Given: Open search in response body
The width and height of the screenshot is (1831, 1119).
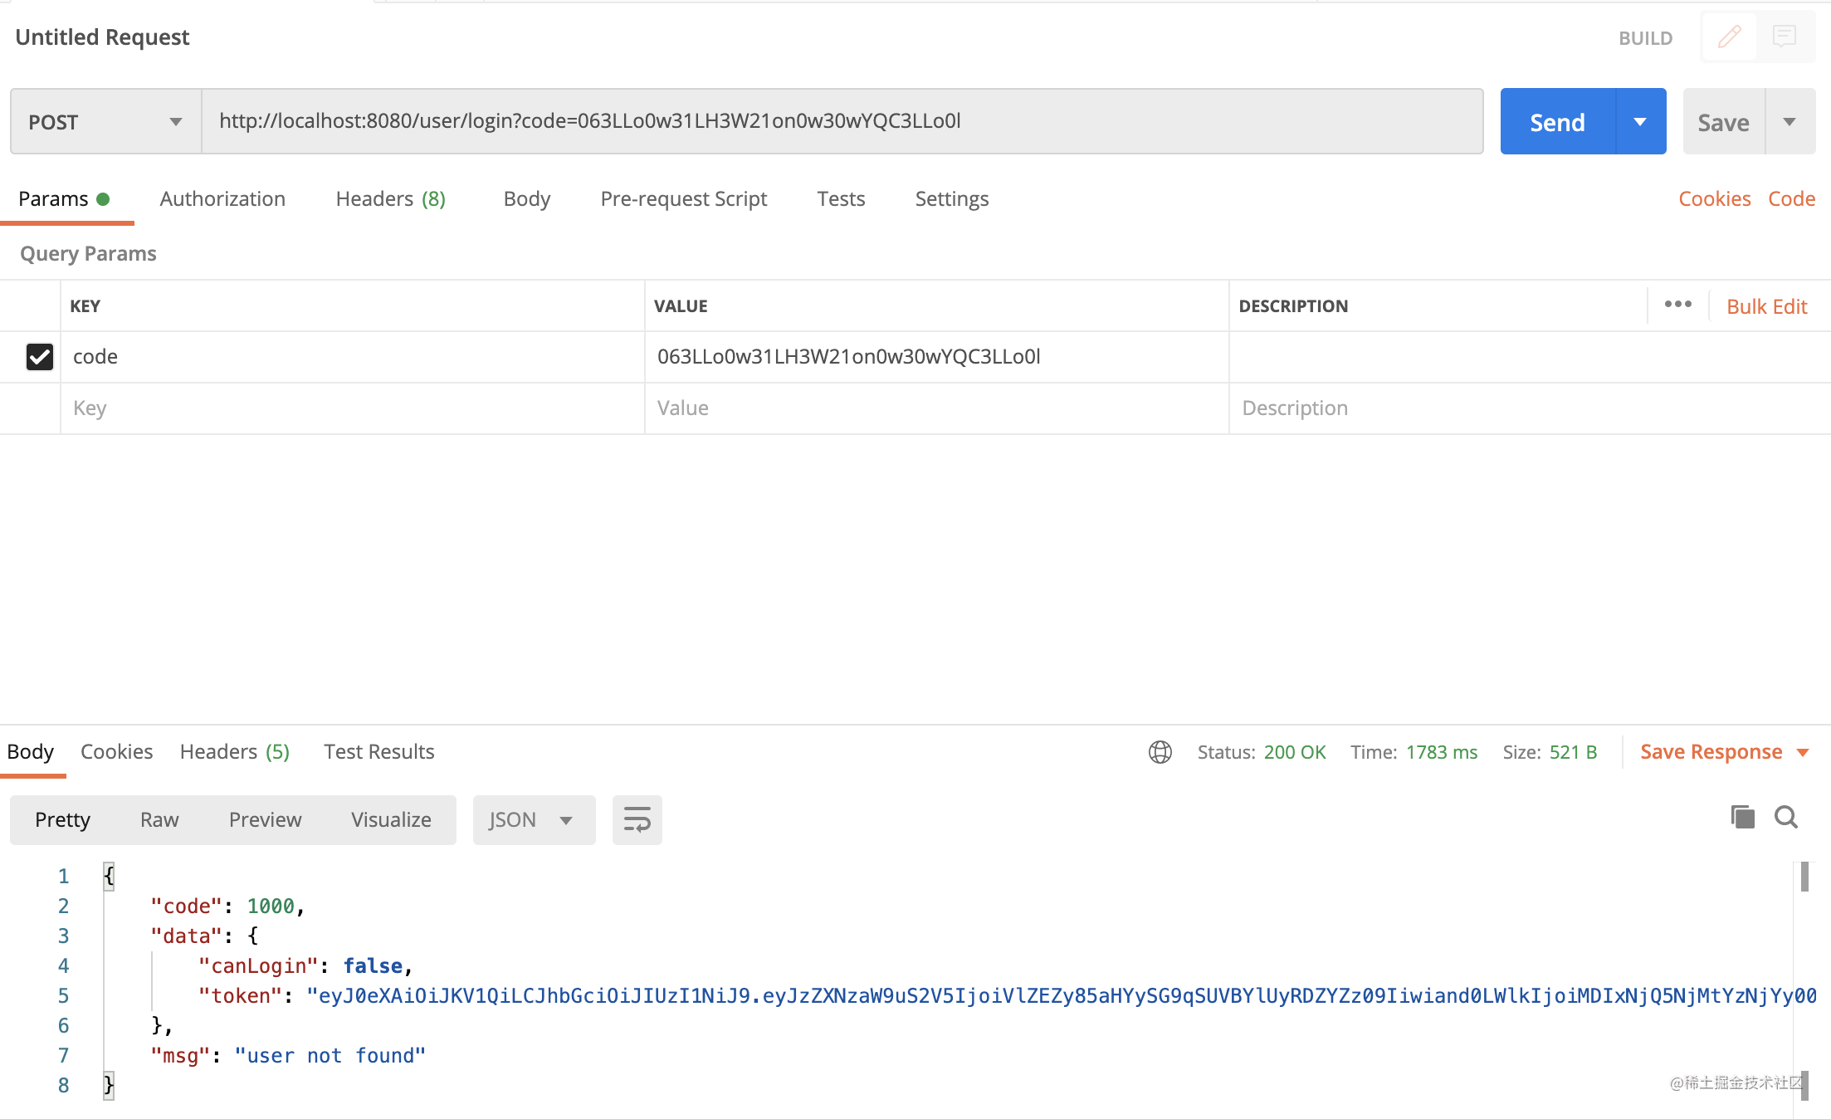Looking at the screenshot, I should click(1786, 818).
